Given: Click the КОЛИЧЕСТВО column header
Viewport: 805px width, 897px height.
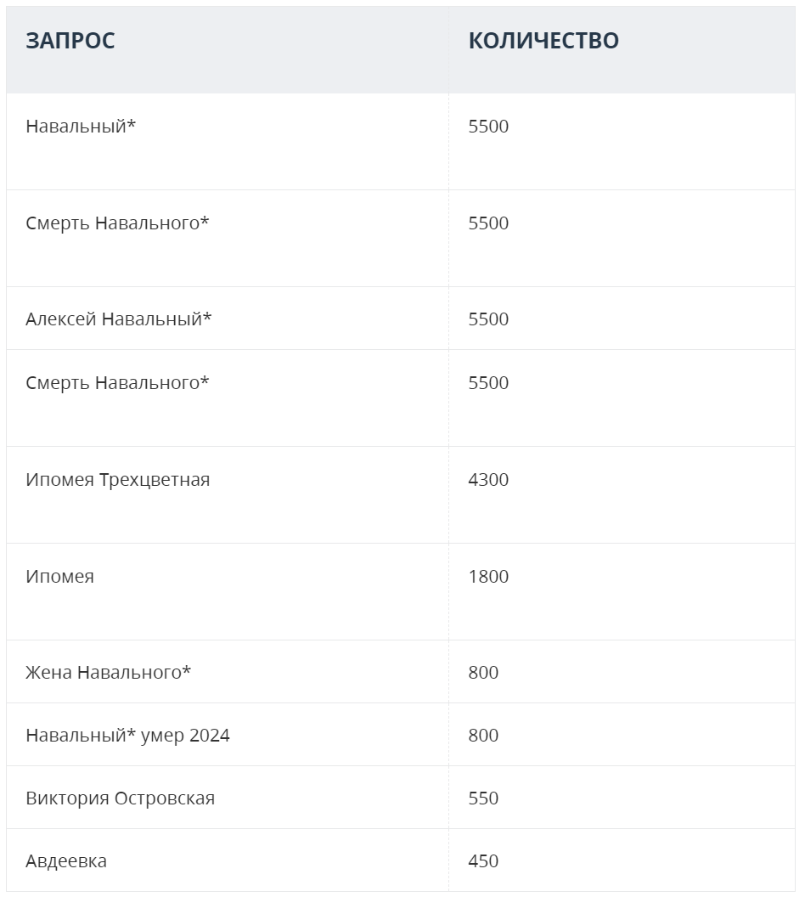Looking at the screenshot, I should point(543,41).
